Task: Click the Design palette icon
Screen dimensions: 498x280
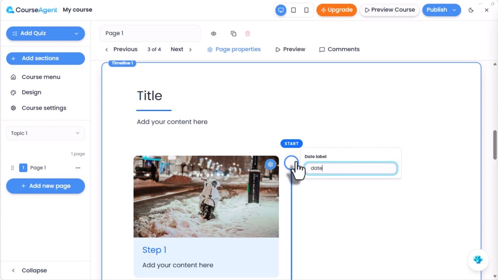Action: (x=13, y=93)
